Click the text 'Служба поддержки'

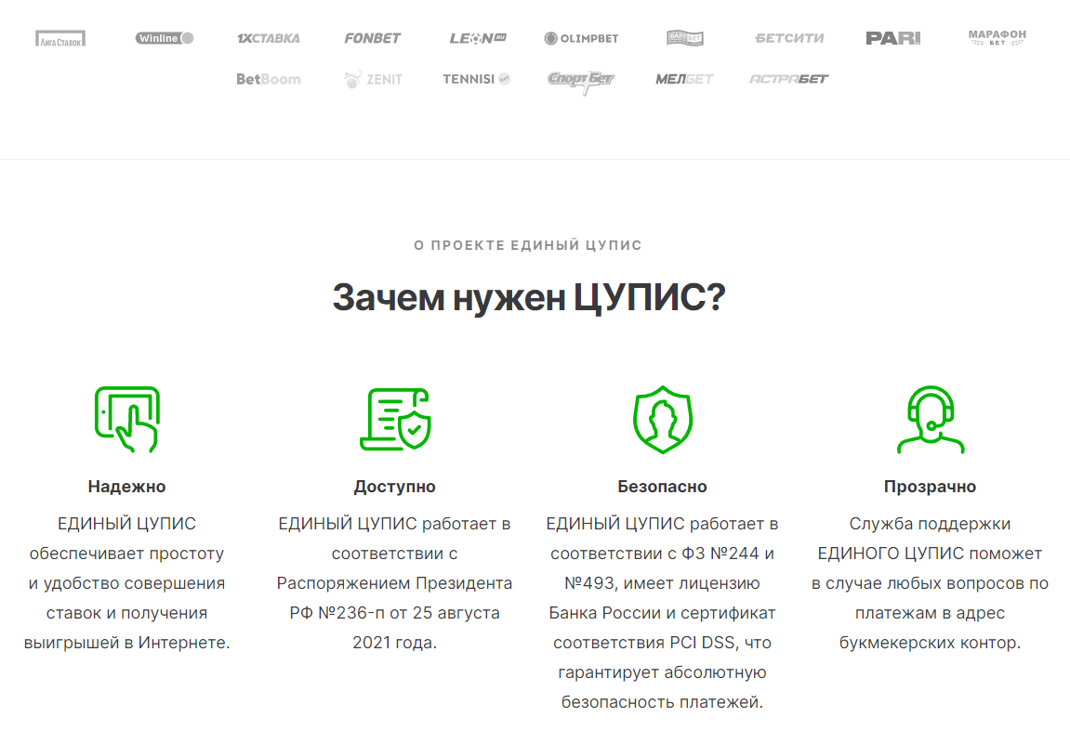click(931, 524)
